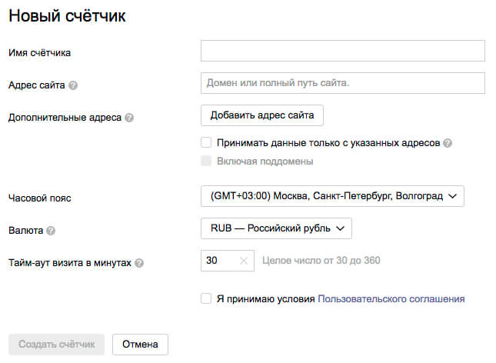Viewport: 496px width, 363px height.
Task: Cancel with the 'Отмена' button
Action: pyautogui.click(x=140, y=344)
